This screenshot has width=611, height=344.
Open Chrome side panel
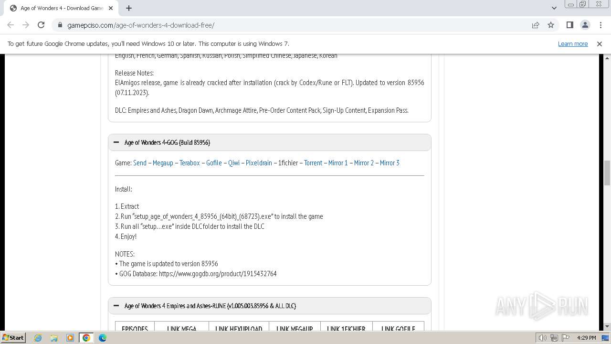[569, 25]
